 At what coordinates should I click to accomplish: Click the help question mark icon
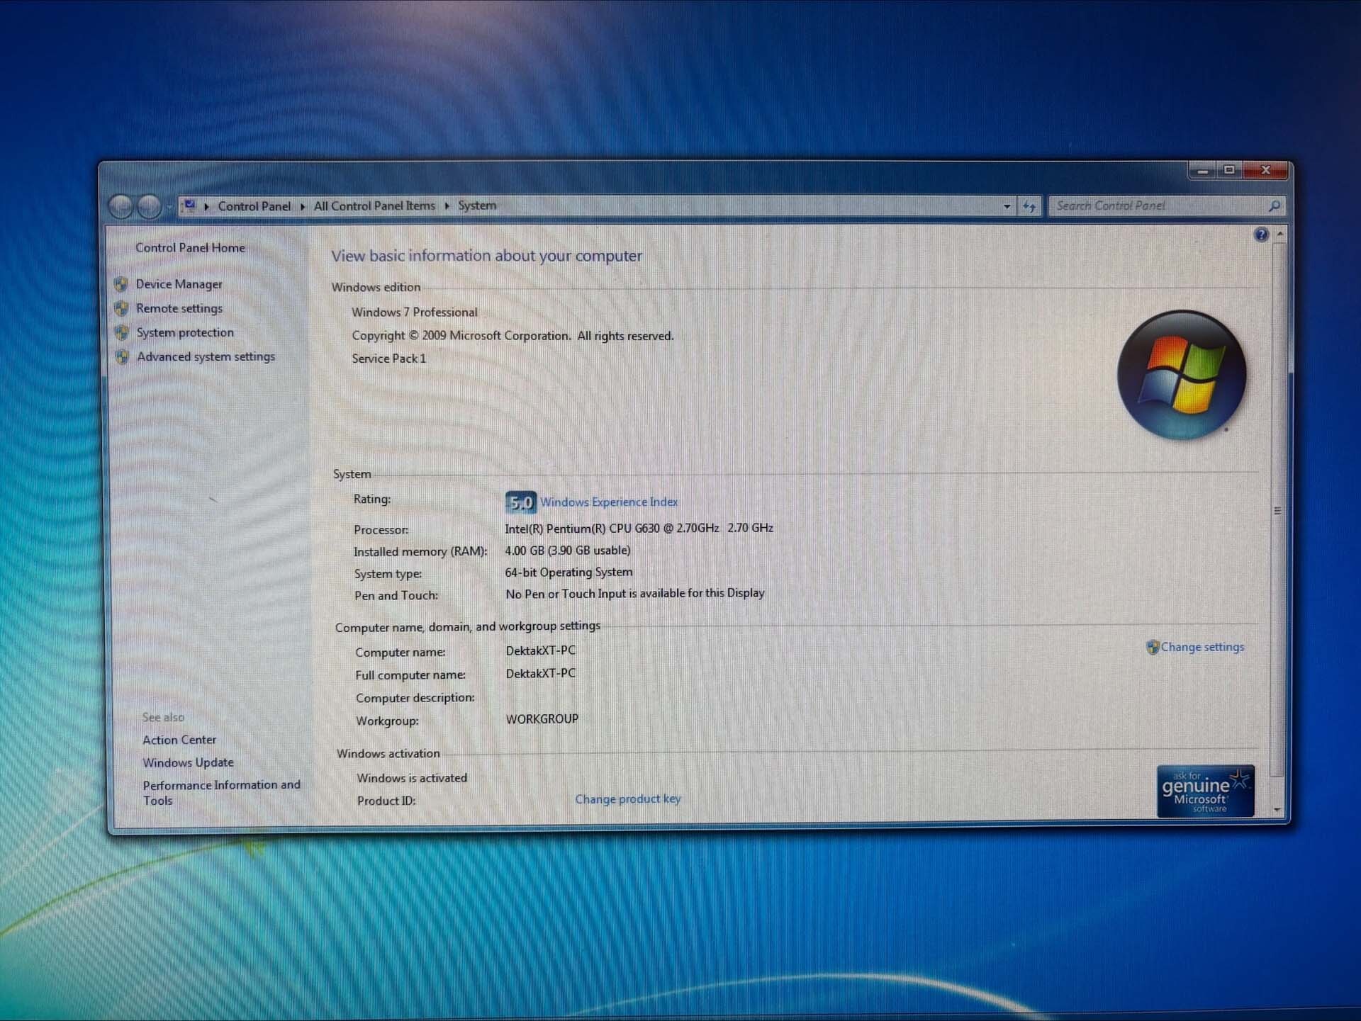[1261, 235]
